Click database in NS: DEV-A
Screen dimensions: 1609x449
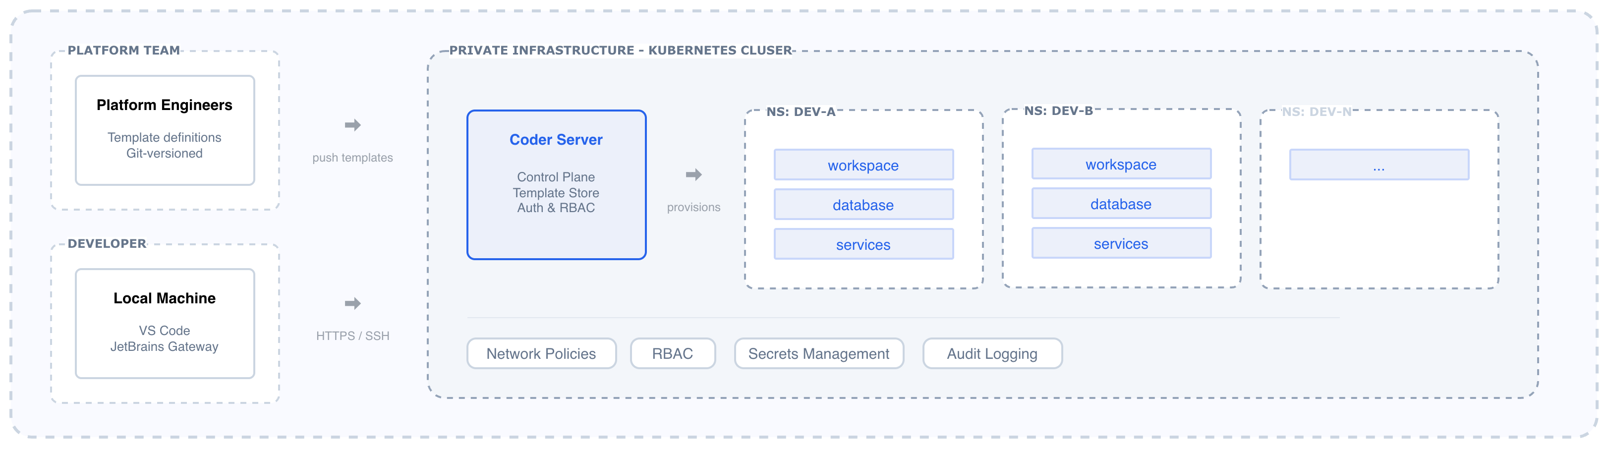[x=863, y=205]
